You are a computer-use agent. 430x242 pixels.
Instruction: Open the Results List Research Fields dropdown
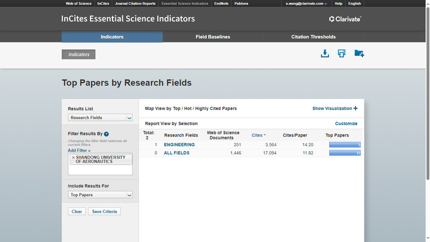(100, 117)
